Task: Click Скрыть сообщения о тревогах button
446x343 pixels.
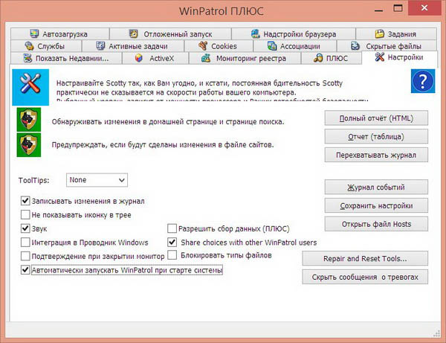Action: tap(365, 277)
